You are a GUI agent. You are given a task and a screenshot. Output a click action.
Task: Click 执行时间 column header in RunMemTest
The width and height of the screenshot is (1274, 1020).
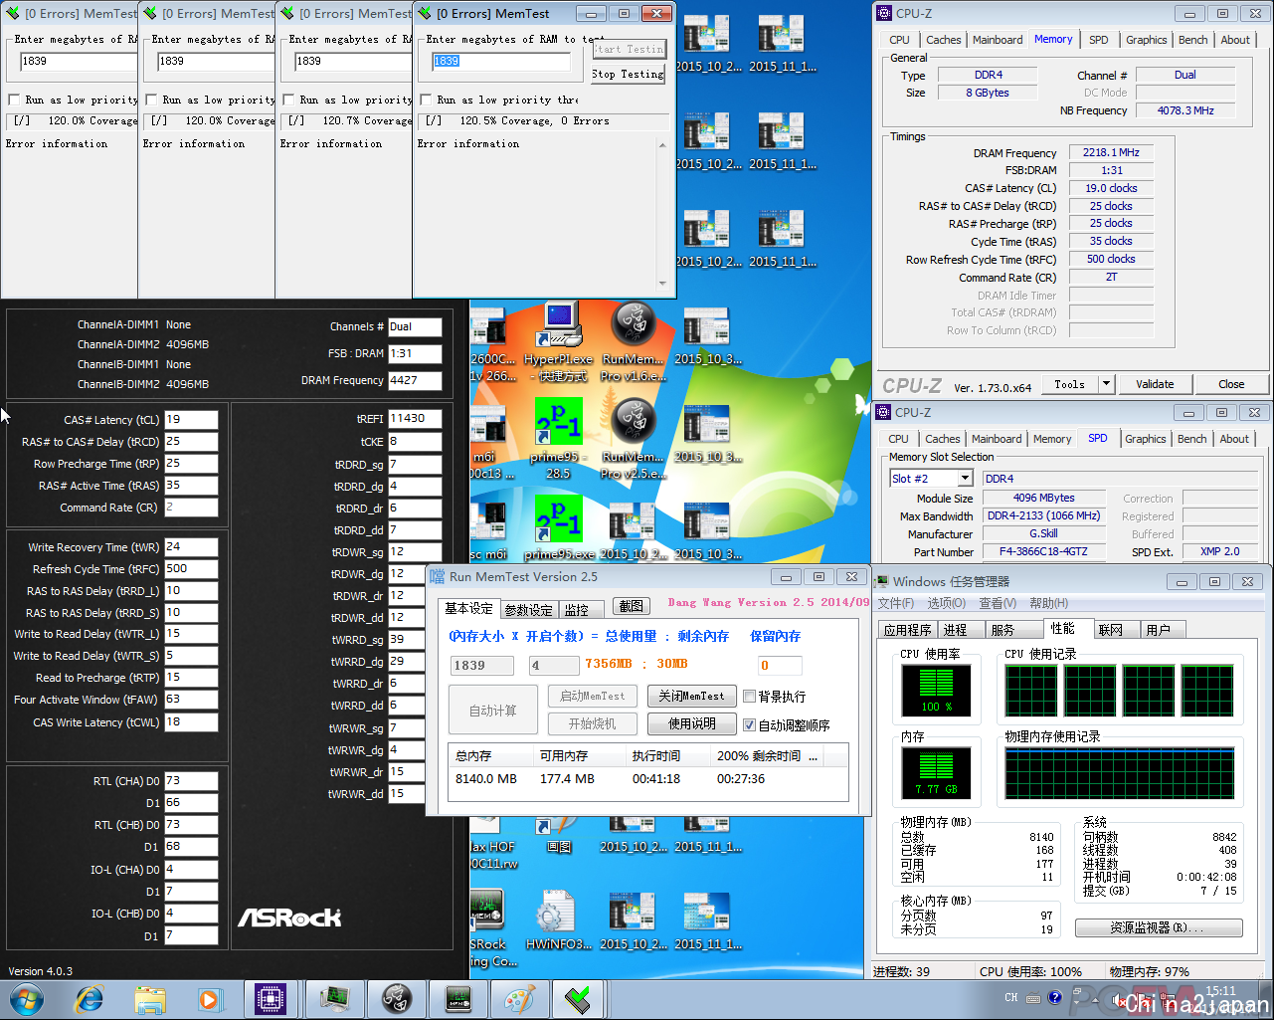[668, 755]
